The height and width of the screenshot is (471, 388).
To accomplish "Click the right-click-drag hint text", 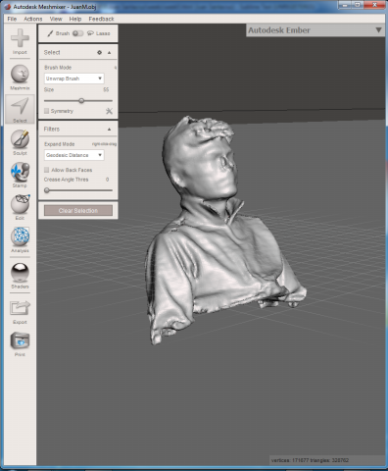I will pos(104,144).
